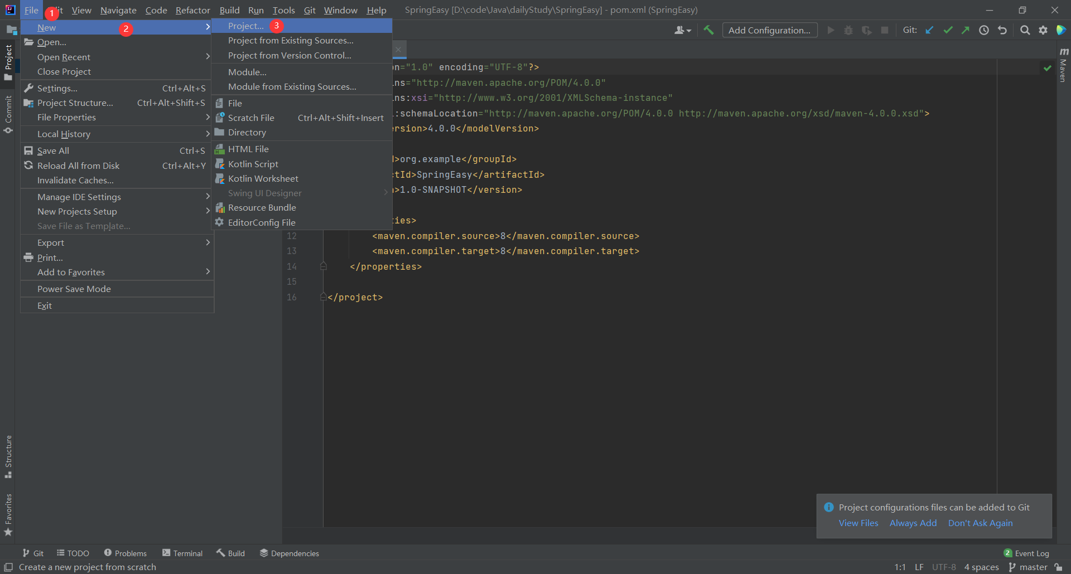Expand the Open Recent submenu
Image resolution: width=1071 pixels, height=574 pixels.
(117, 57)
